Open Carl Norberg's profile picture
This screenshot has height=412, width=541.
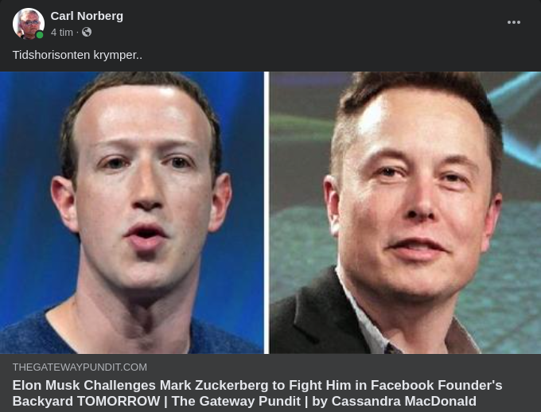pos(29,24)
